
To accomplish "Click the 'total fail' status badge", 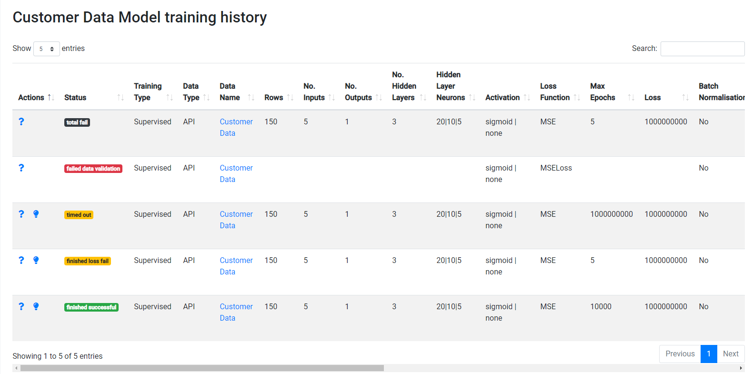I will pyautogui.click(x=77, y=122).
